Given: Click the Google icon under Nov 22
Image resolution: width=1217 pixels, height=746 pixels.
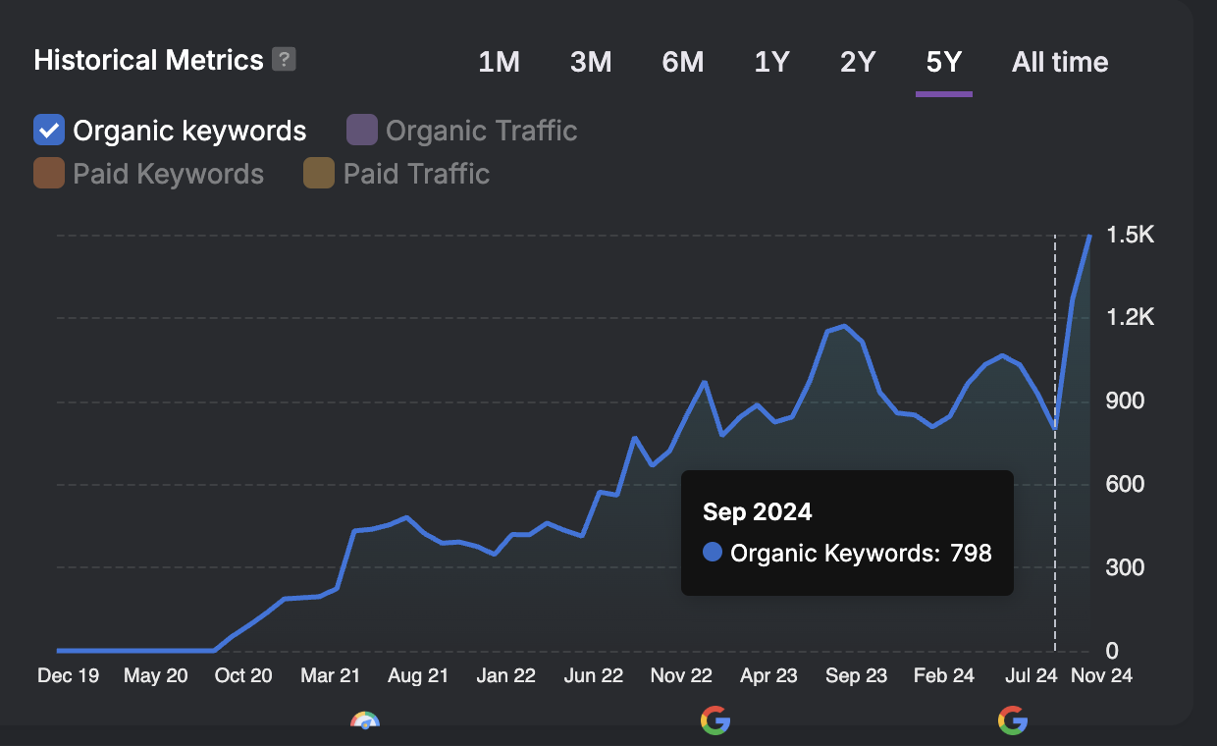Looking at the screenshot, I should coord(715,720).
